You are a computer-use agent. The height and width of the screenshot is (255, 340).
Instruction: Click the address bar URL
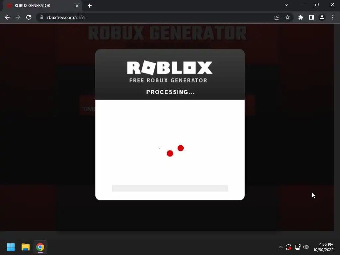pyautogui.click(x=66, y=17)
